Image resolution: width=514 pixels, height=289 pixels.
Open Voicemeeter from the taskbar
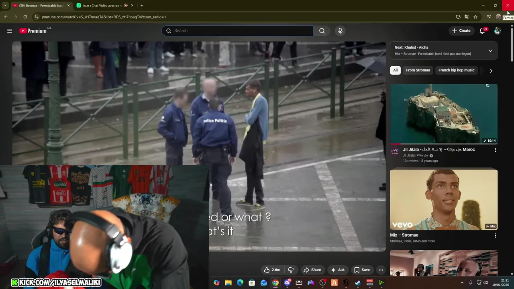click(369, 283)
